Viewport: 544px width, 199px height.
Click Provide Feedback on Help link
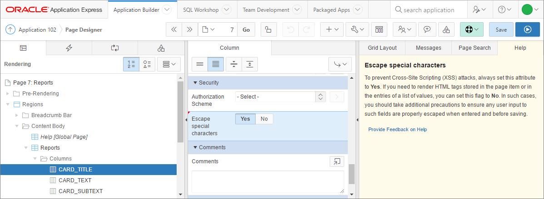point(397,129)
